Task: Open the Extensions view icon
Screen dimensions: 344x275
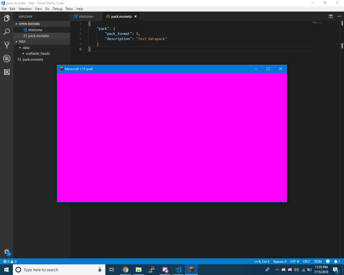Action: coord(7,72)
